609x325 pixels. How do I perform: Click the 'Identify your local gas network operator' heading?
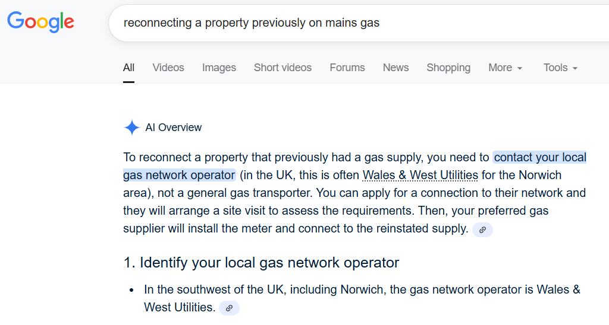tap(261, 263)
